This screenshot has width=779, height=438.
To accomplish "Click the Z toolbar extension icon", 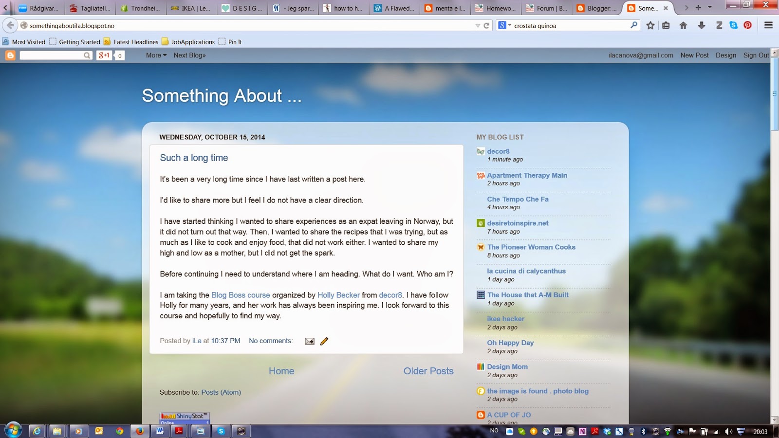I will coord(719,25).
